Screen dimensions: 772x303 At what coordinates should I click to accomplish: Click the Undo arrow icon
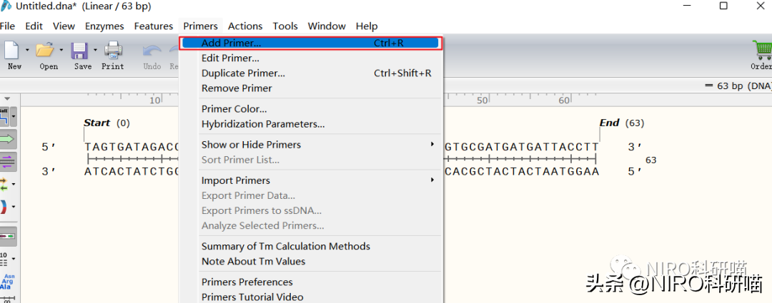click(x=152, y=51)
